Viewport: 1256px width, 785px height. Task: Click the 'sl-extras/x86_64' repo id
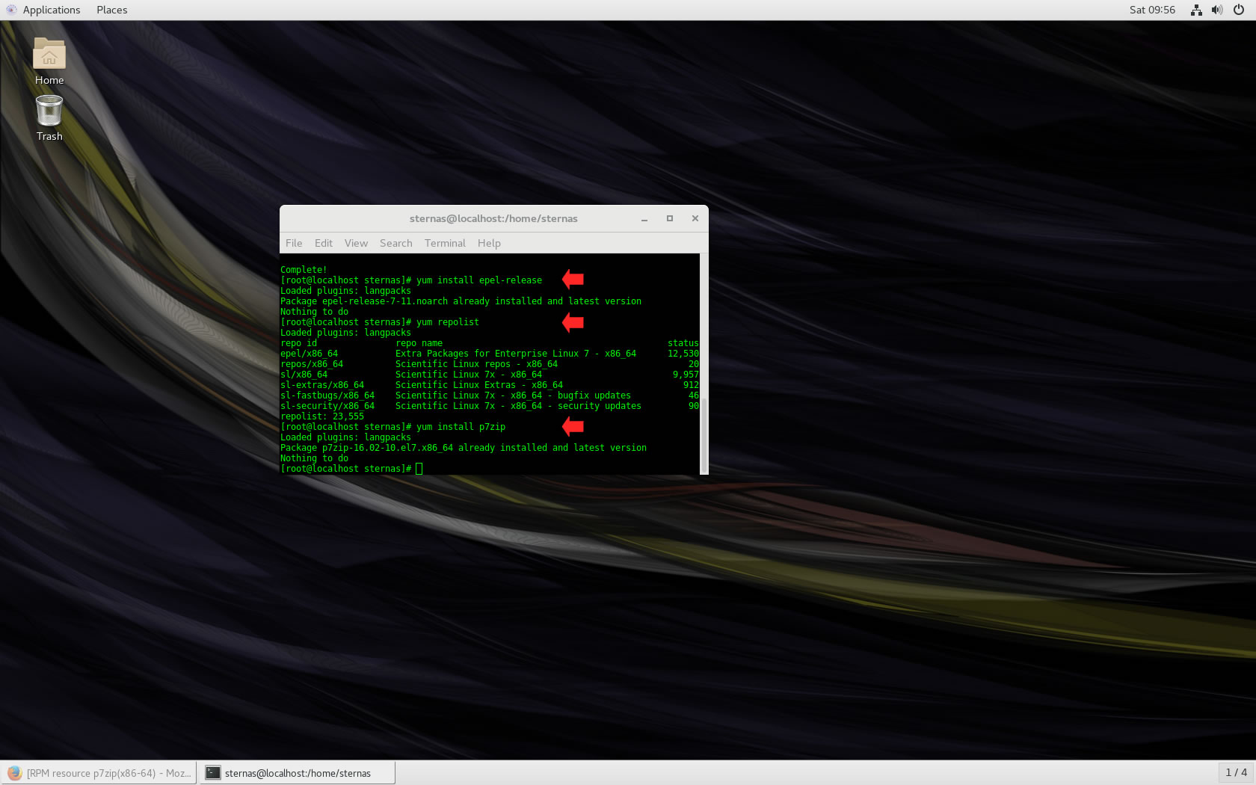point(322,385)
